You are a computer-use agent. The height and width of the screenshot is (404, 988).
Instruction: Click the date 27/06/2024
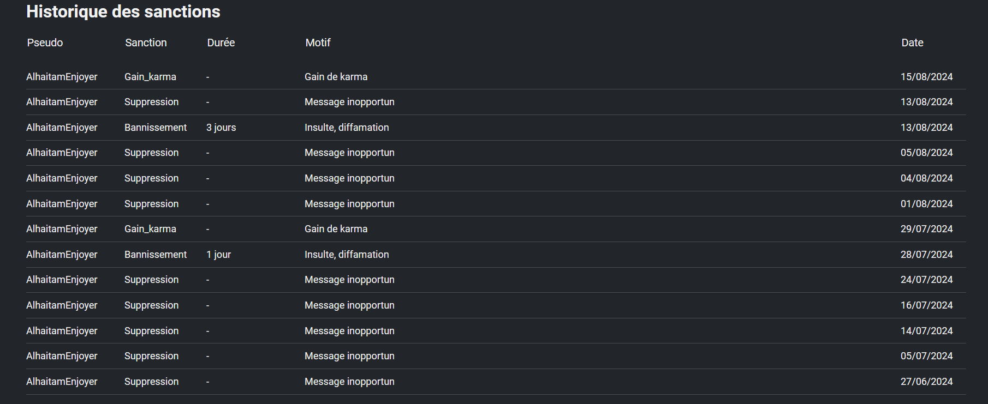click(926, 382)
